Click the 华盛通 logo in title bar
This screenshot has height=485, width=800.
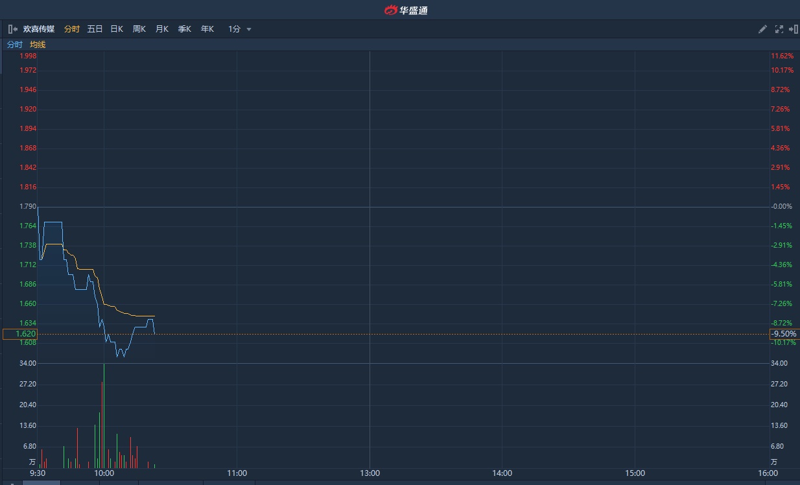(x=406, y=10)
